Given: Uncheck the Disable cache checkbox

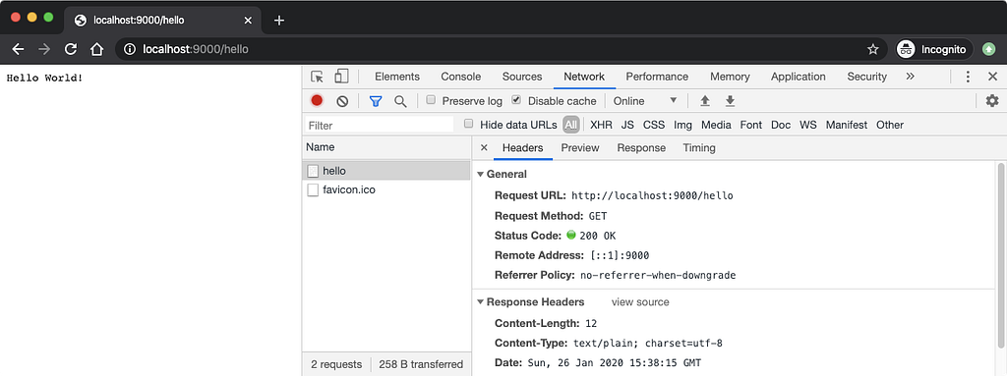Looking at the screenshot, I should click(515, 100).
